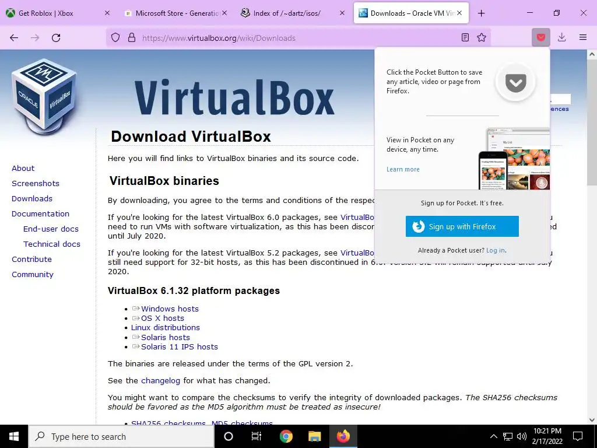Click the large Pocket logo in the panel
Viewport: 597px width, 448px height.
coord(515,82)
